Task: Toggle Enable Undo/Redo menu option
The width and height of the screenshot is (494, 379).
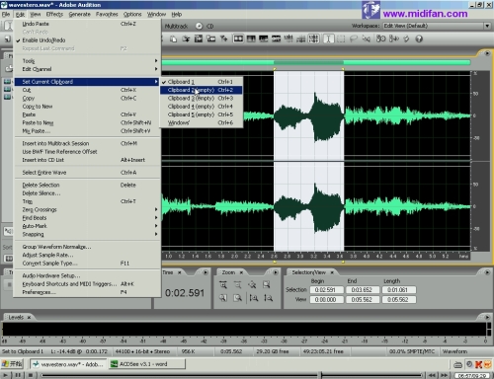Action: pos(87,40)
